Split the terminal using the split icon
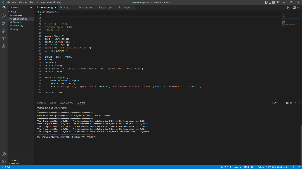 pos(287,103)
